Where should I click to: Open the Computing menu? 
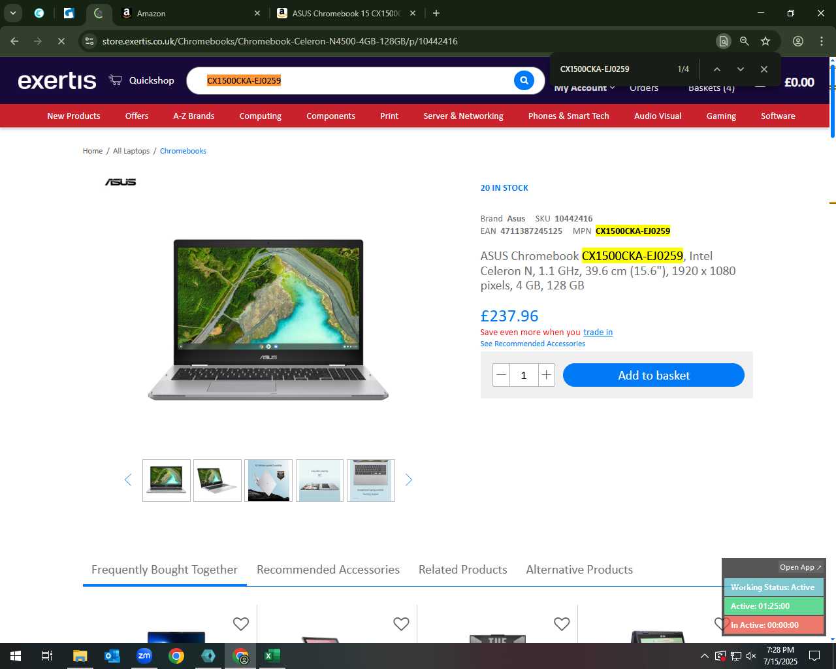260,116
